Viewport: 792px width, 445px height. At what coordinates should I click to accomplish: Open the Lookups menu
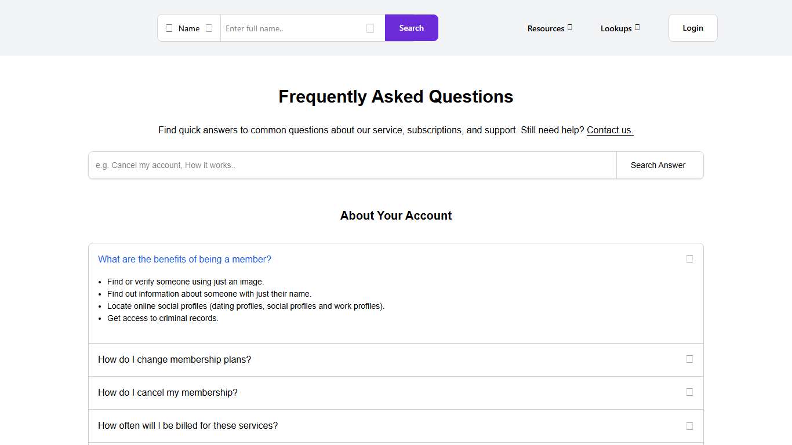[616, 28]
